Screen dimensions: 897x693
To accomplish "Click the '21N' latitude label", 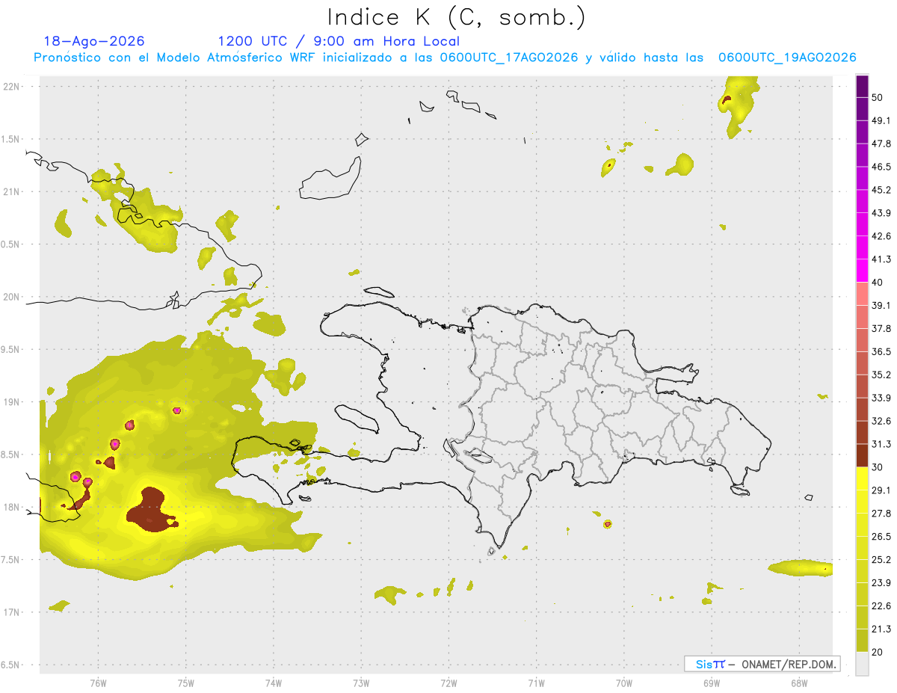I will pyautogui.click(x=13, y=192).
